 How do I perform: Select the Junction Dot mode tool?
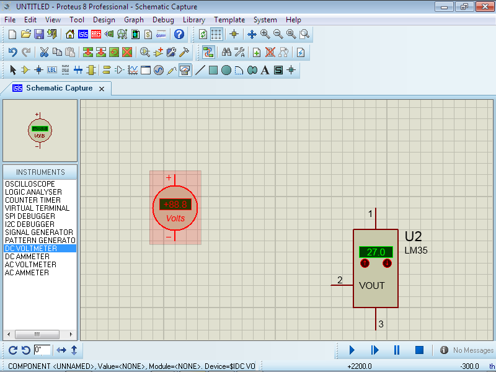coord(38,70)
